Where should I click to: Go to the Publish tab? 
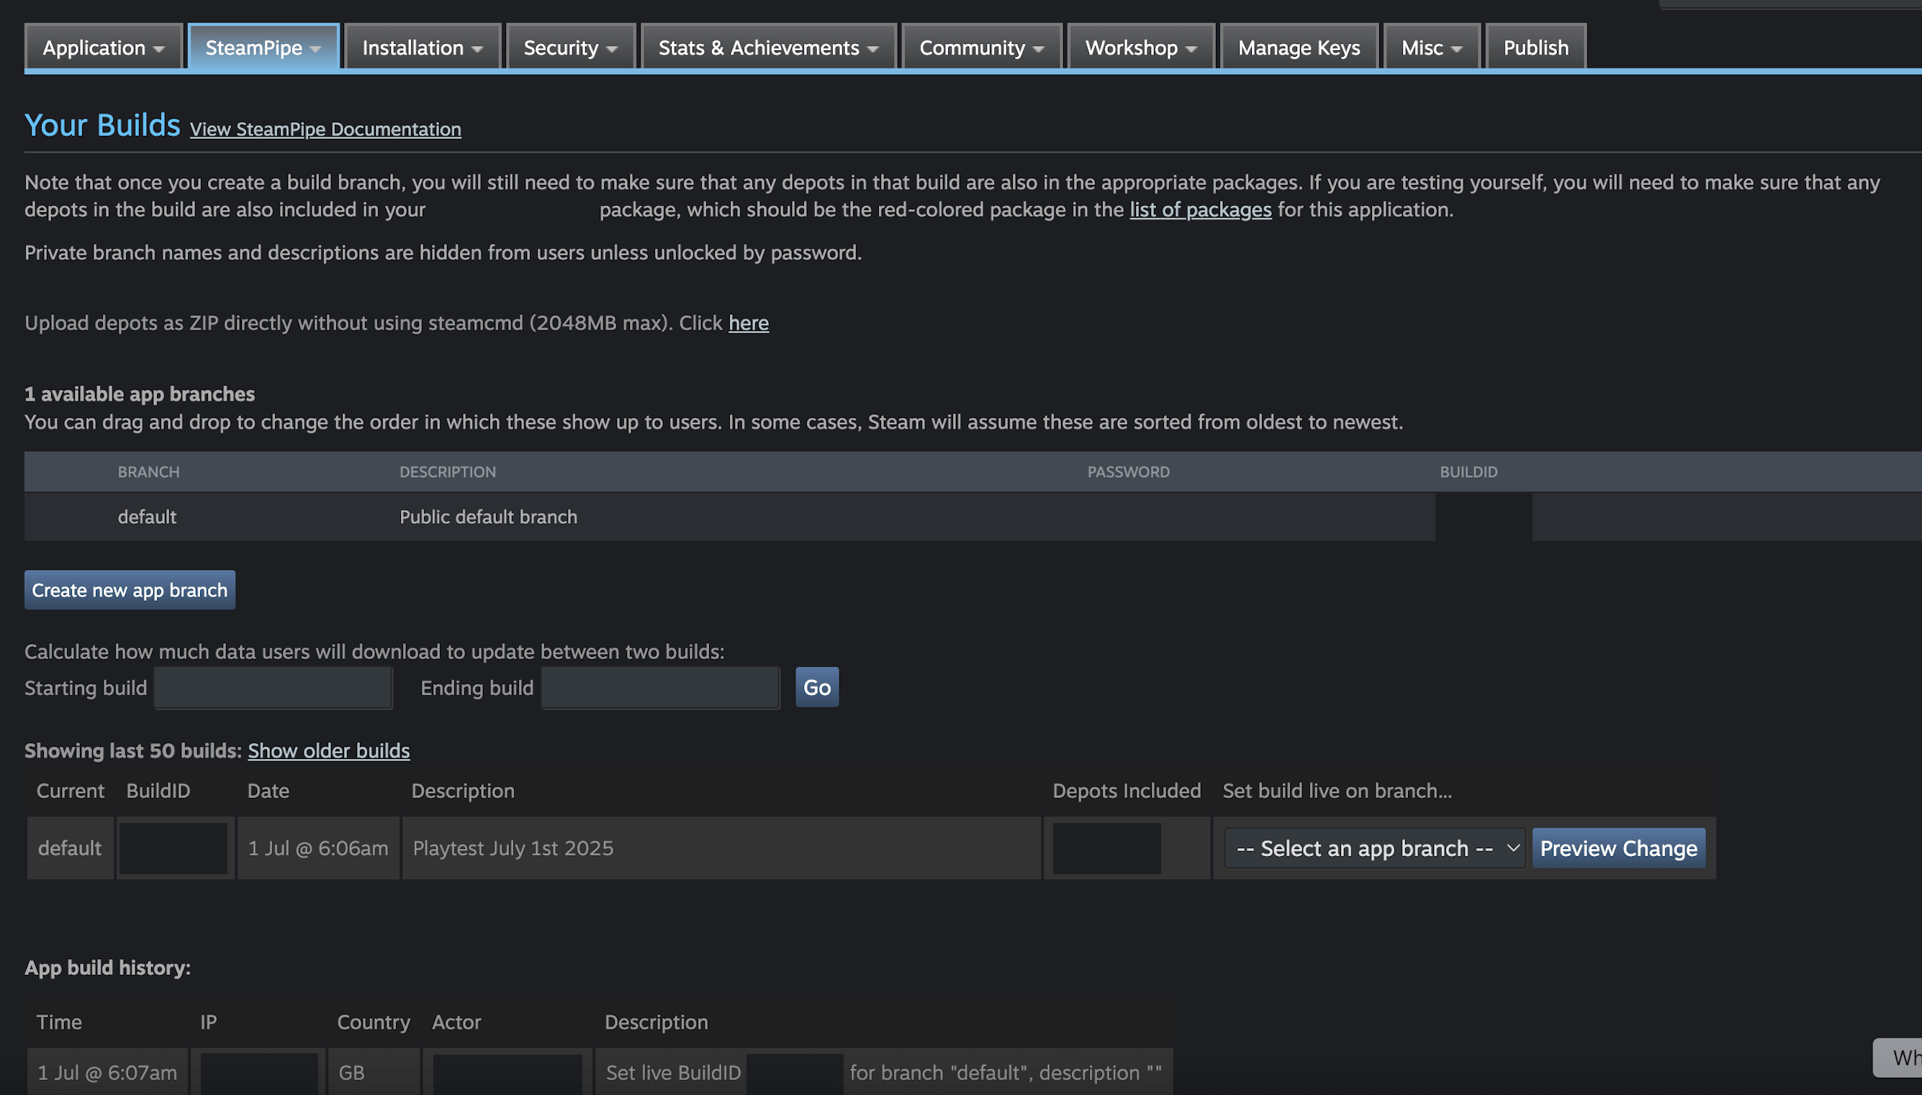tap(1535, 47)
